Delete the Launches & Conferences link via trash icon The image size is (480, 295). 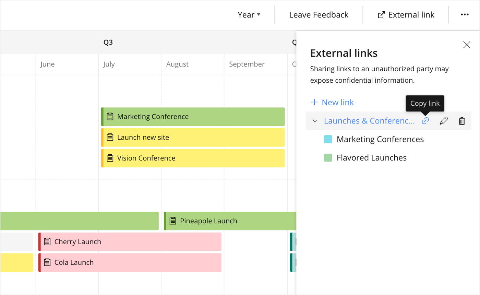462,121
